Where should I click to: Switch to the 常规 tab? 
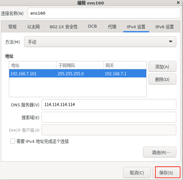[12, 27]
